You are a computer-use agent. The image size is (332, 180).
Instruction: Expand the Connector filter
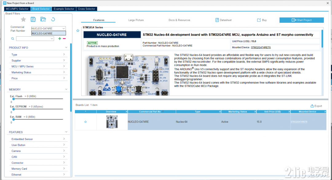(64, 162)
